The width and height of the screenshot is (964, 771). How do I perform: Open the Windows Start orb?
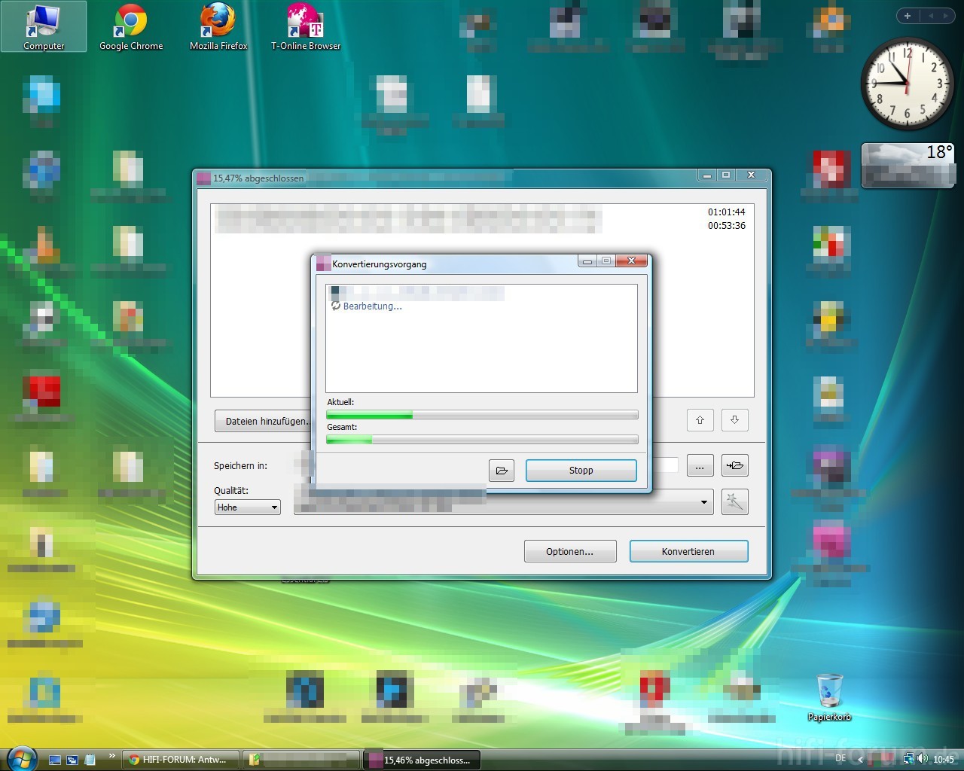[21, 757]
